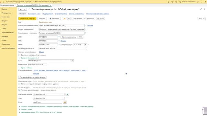Image resolution: width=207 pixels, height=116 pixels.
Task: Go forward with the right arrow
Action: point(25,9)
